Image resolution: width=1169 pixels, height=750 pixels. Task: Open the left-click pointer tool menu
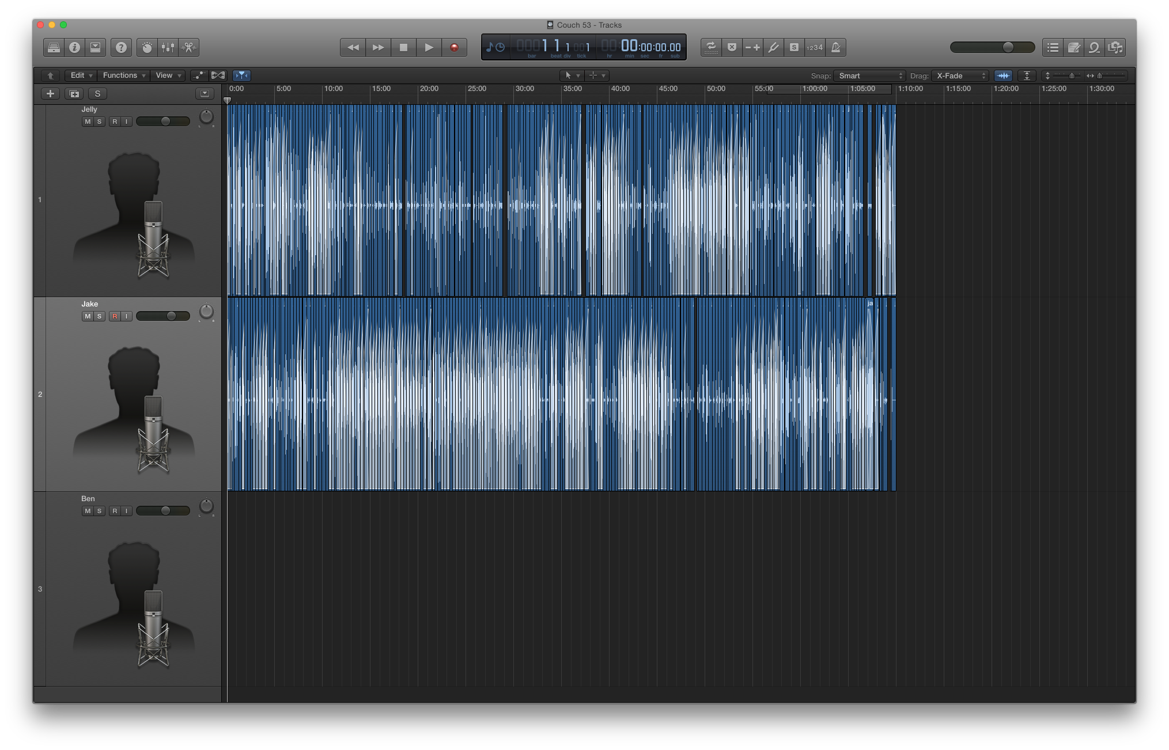pyautogui.click(x=572, y=75)
